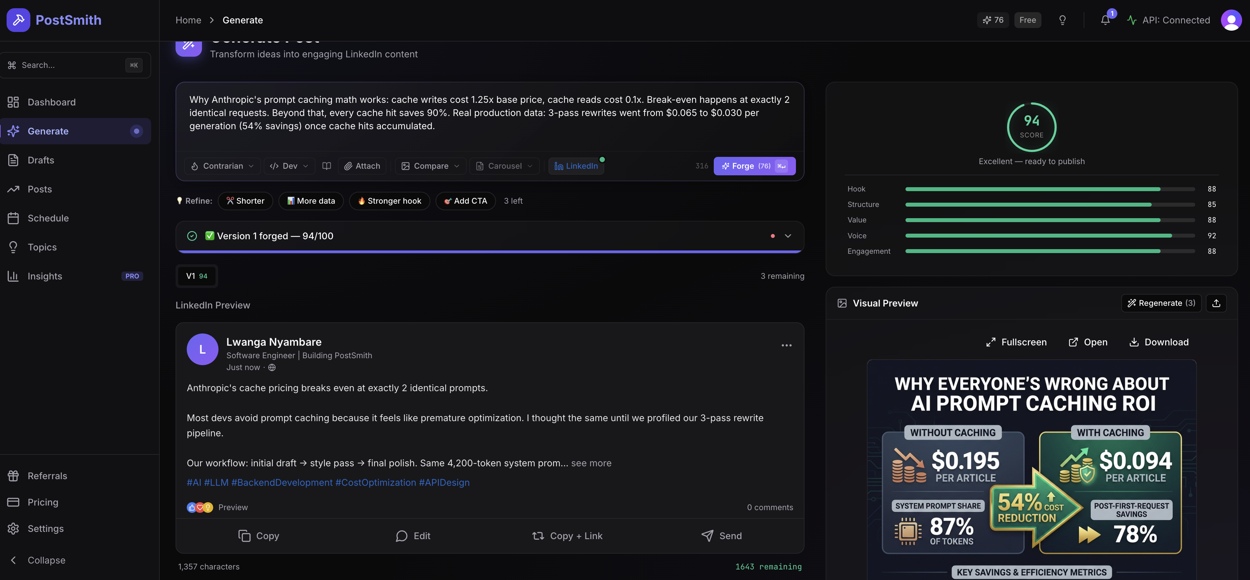The width and height of the screenshot is (1250, 580).
Task: Click the lightbulb tips icon in header
Action: click(1062, 20)
